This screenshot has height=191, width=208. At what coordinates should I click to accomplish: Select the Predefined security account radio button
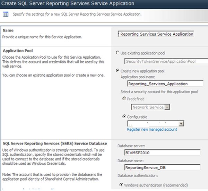pyautogui.click(x=125, y=99)
